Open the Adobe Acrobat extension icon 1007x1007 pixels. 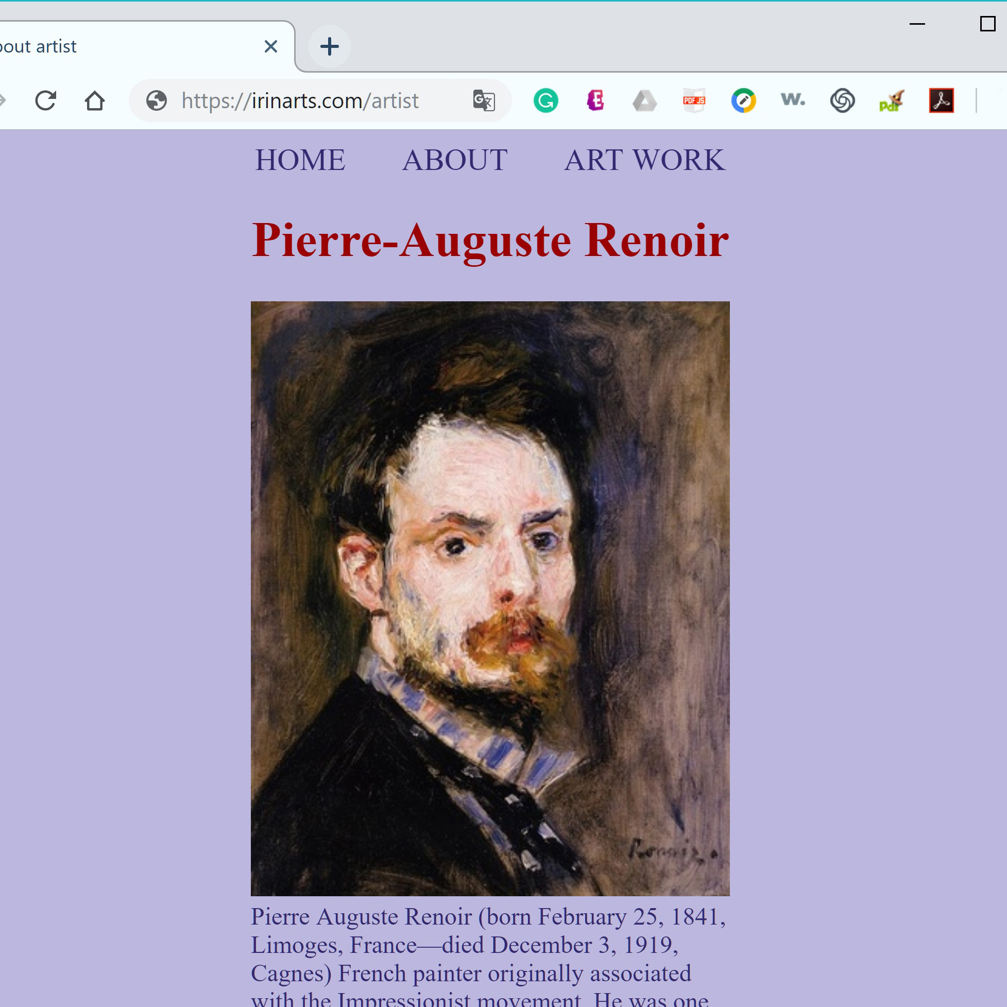pyautogui.click(x=942, y=100)
